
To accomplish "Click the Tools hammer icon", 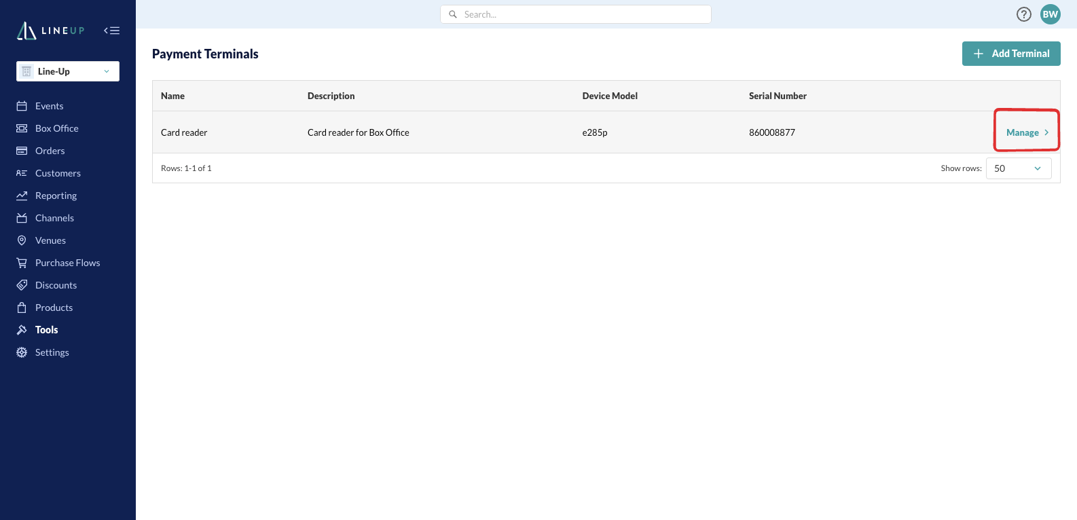I will pos(22,330).
